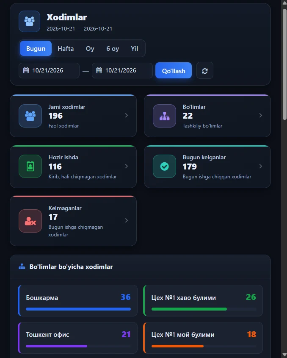The width and height of the screenshot is (287, 358).
Task: Switch to the Oy period tab
Action: coord(90,48)
